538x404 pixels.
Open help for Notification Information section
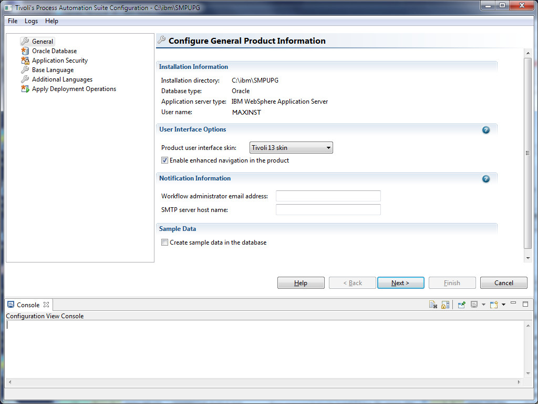click(486, 179)
